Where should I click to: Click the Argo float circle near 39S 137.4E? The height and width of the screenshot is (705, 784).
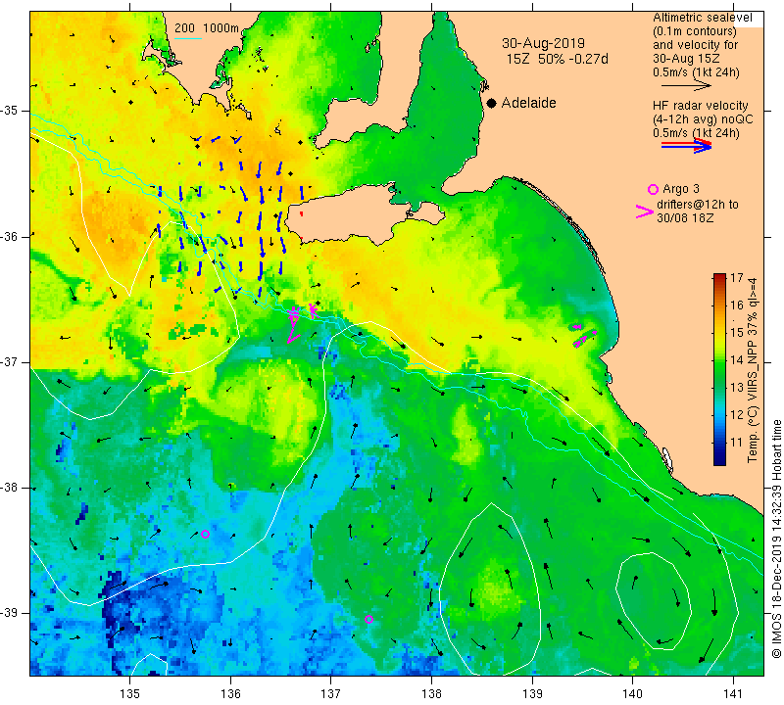point(369,619)
